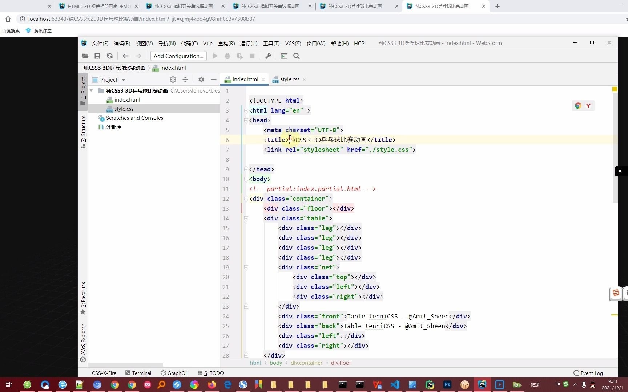Switch to HTML5 3D 视差相册画廊DEMO browser tab

tap(99, 6)
